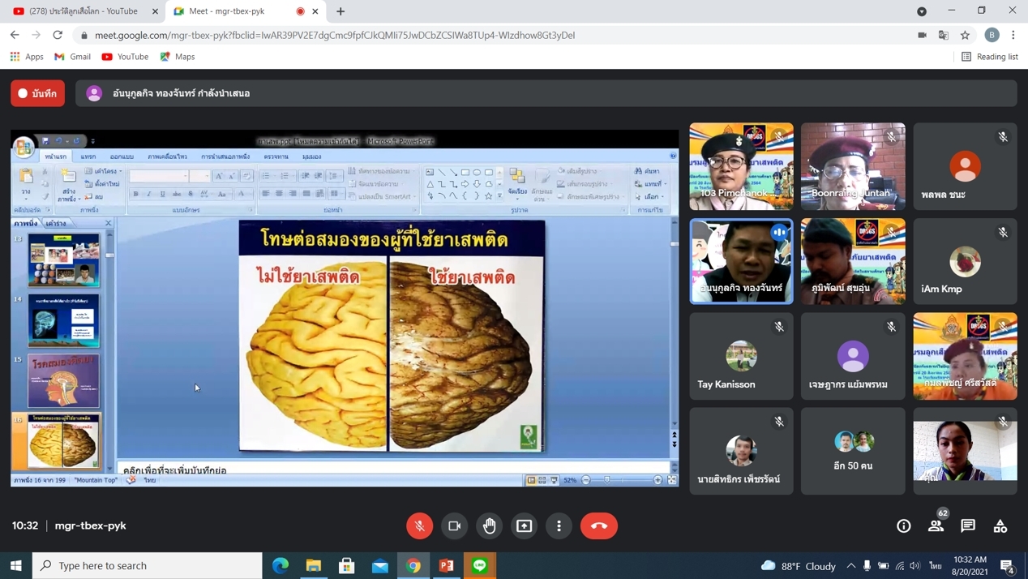Click the Present now screen share icon
The height and width of the screenshot is (579, 1028).
point(525,525)
